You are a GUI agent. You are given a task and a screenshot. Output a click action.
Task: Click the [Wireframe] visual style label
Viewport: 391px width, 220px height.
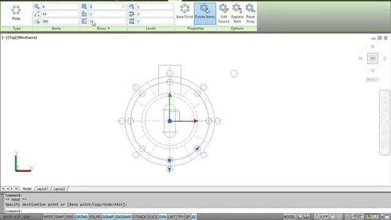tap(27, 38)
